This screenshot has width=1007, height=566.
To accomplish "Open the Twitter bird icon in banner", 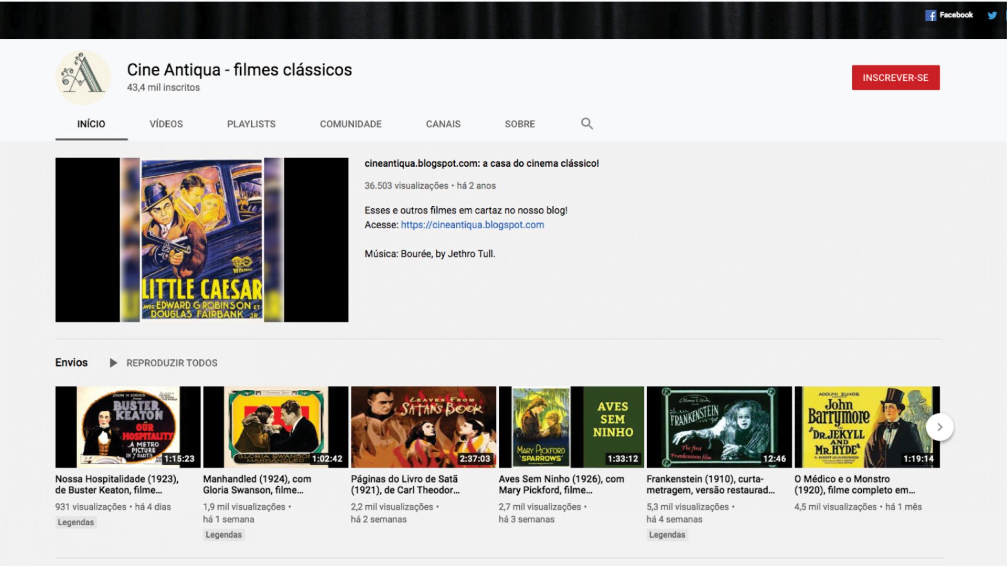I will [992, 15].
